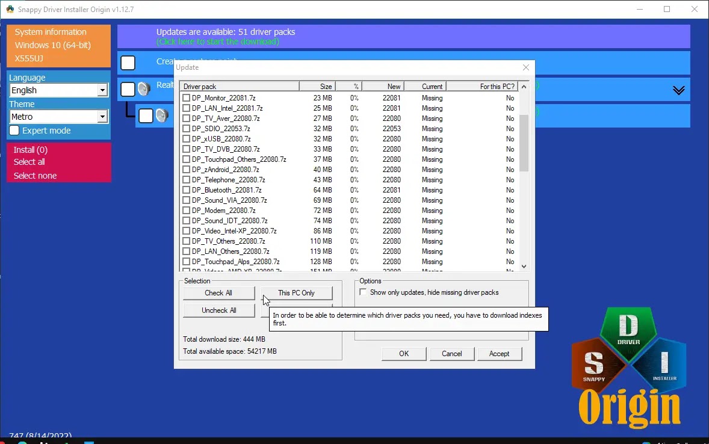This screenshot has height=444, width=709.
Task: Click the 128 MB size cell
Action: coord(321,261)
